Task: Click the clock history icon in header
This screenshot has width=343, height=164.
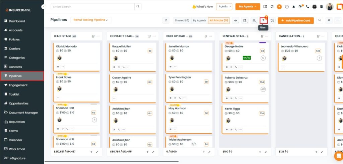Action: point(286,7)
